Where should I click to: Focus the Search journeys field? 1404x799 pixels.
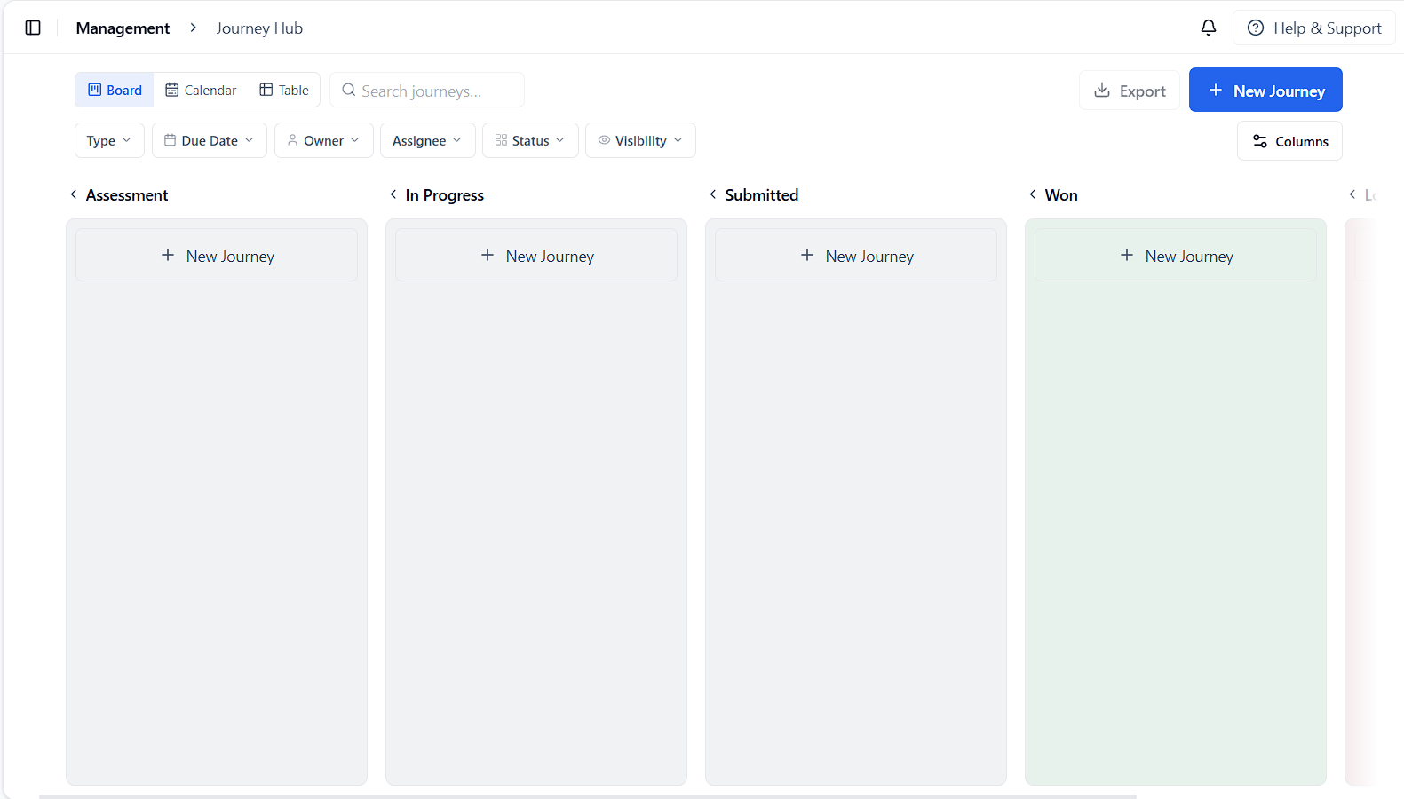coord(427,90)
